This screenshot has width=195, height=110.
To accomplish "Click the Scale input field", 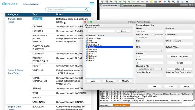I will [x=150, y=63].
